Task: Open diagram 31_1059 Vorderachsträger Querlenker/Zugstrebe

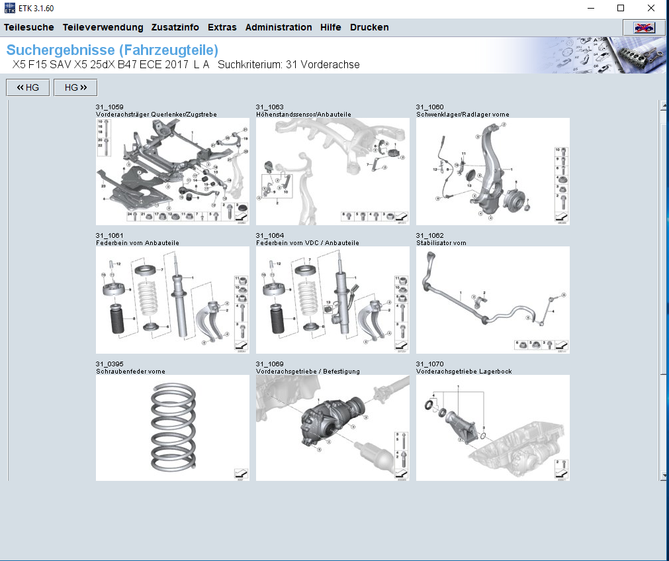Action: coord(172,171)
